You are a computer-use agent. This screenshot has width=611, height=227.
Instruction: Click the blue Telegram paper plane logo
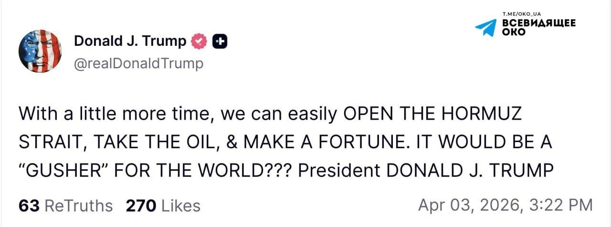point(485,28)
